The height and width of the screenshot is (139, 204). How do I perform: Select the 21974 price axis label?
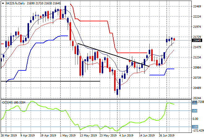click(197, 27)
